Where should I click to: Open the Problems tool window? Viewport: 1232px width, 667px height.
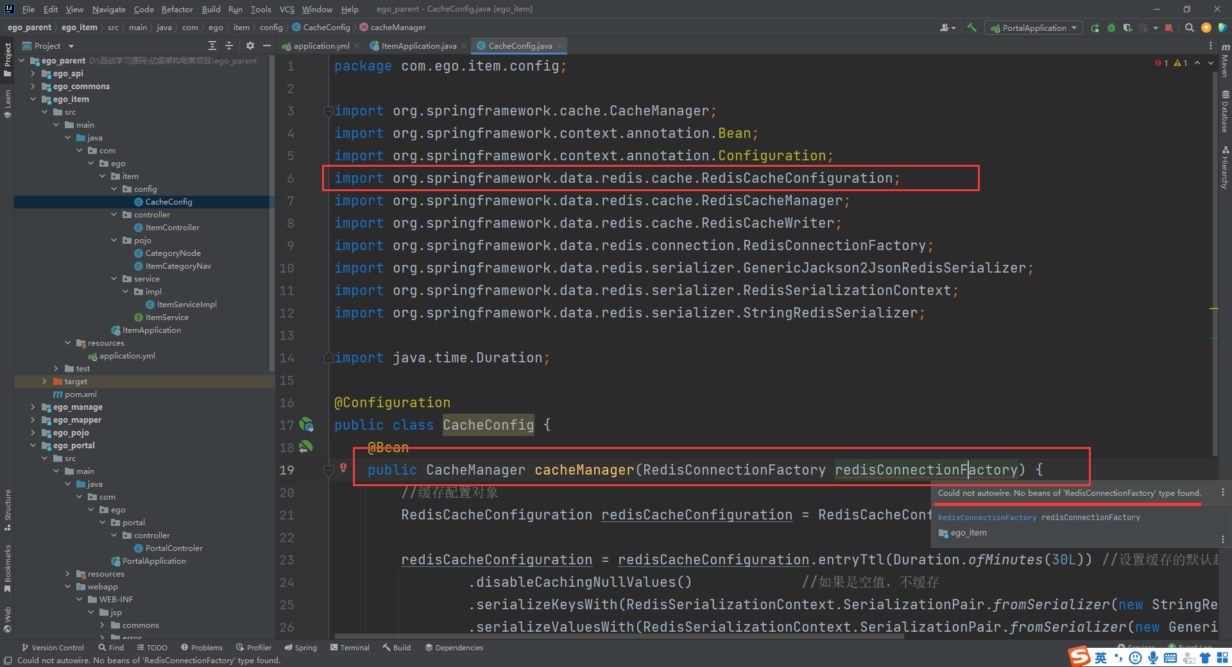point(201,647)
